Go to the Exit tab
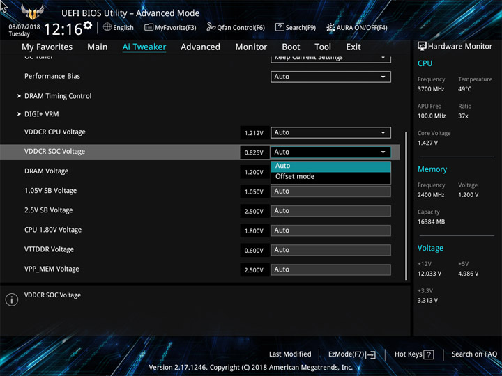 (353, 47)
